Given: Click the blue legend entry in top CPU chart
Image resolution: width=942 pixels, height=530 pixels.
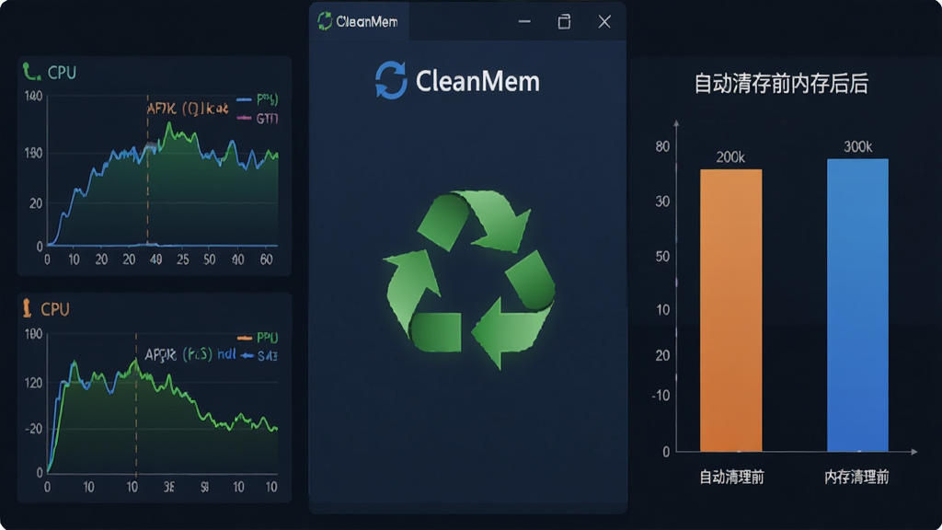Looking at the screenshot, I should 258,99.
